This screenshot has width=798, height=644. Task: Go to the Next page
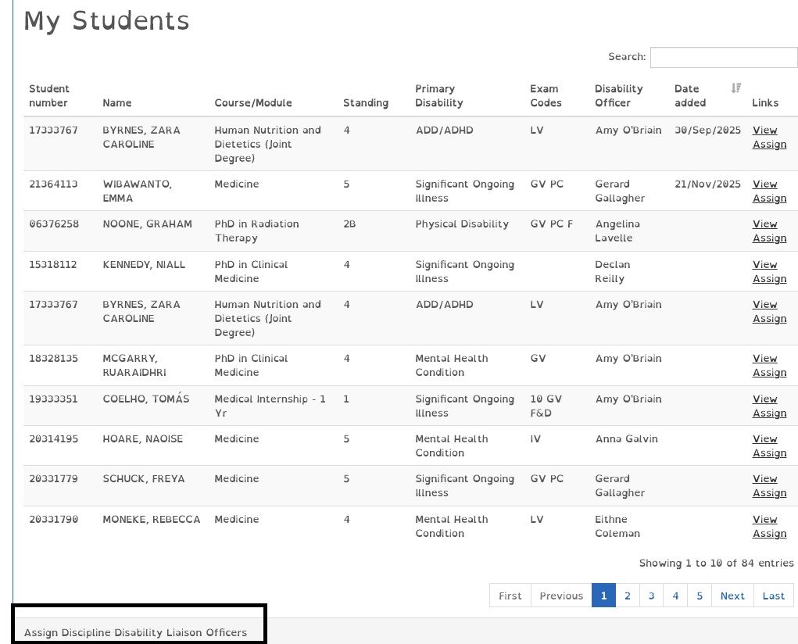point(732,595)
